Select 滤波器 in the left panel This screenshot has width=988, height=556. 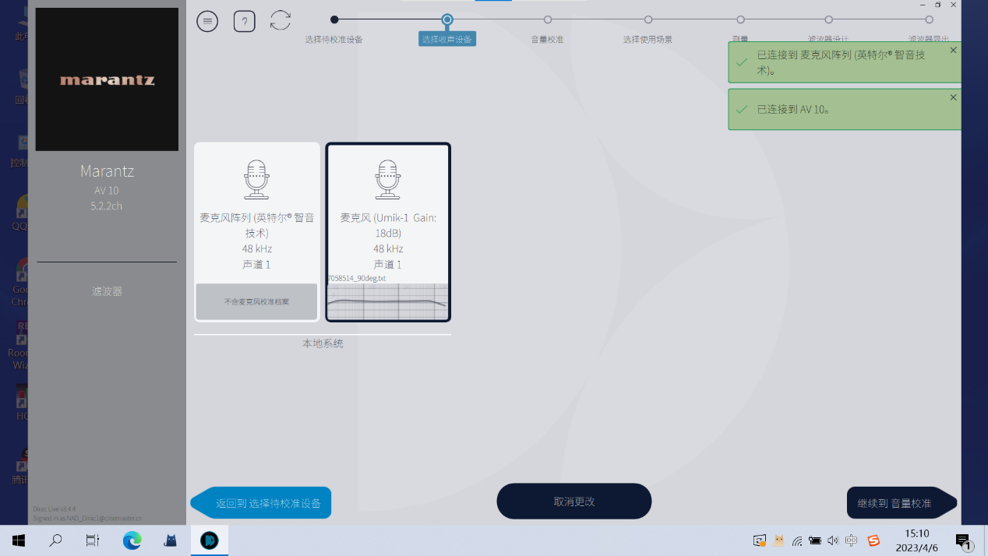(x=107, y=291)
